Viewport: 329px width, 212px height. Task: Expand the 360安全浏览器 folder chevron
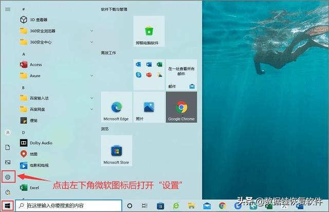coord(92,31)
